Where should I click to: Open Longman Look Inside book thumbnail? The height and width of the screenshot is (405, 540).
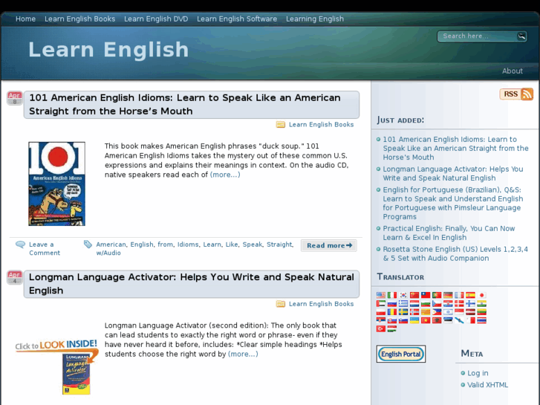56,367
